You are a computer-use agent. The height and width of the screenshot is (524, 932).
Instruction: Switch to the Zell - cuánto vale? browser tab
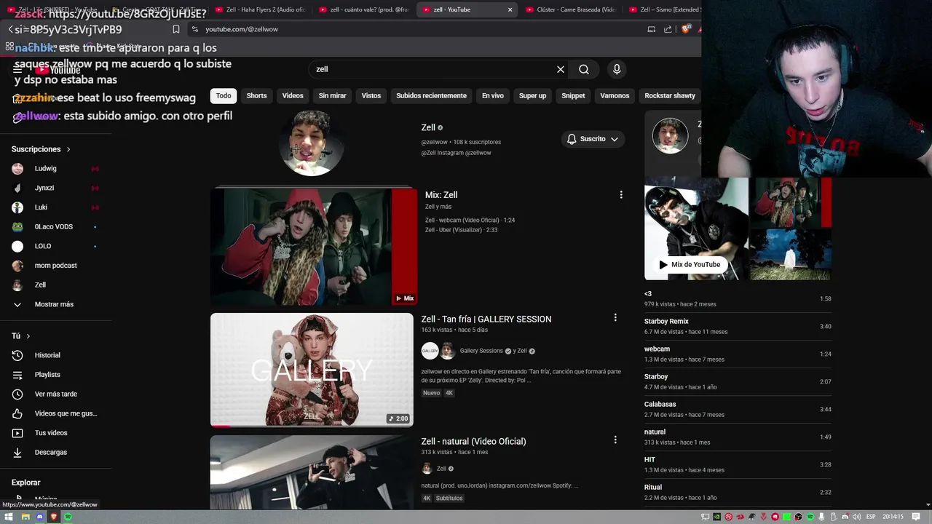point(364,9)
